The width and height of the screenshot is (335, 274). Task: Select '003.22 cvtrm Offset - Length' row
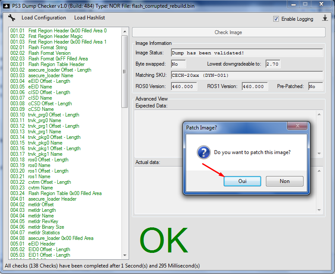tap(41, 182)
